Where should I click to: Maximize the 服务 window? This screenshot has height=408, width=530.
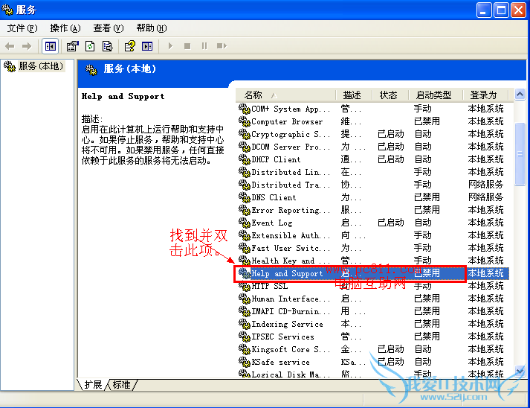(501, 10)
